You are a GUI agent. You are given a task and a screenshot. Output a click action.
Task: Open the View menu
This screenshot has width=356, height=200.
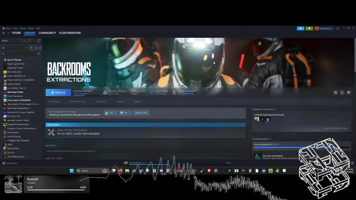pyautogui.click(x=15, y=28)
